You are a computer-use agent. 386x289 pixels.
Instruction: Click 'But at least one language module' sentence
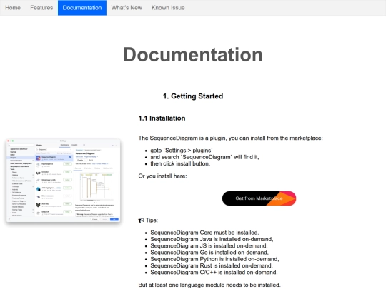tap(209, 285)
